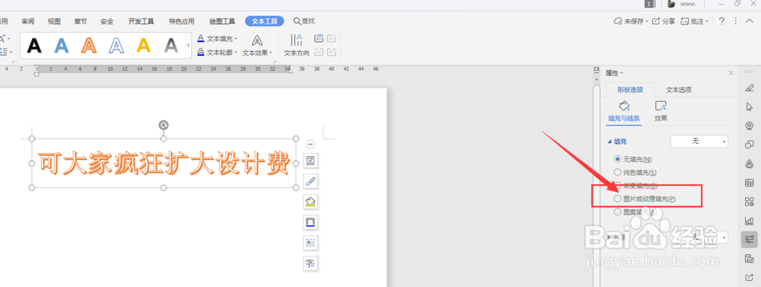Open the properties sliders sidebar icon
761x287 pixels.
[750, 239]
